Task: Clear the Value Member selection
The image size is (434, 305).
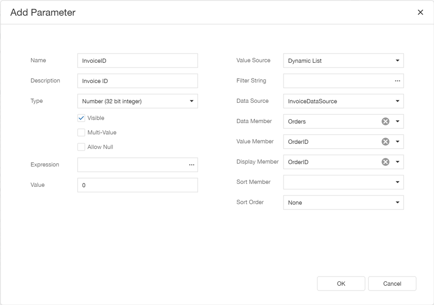Action: click(385, 141)
